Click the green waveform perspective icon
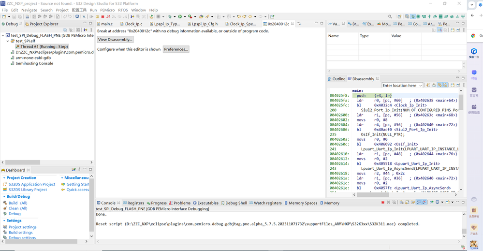The height and width of the screenshot is (251, 483). pyautogui.click(x=424, y=16)
